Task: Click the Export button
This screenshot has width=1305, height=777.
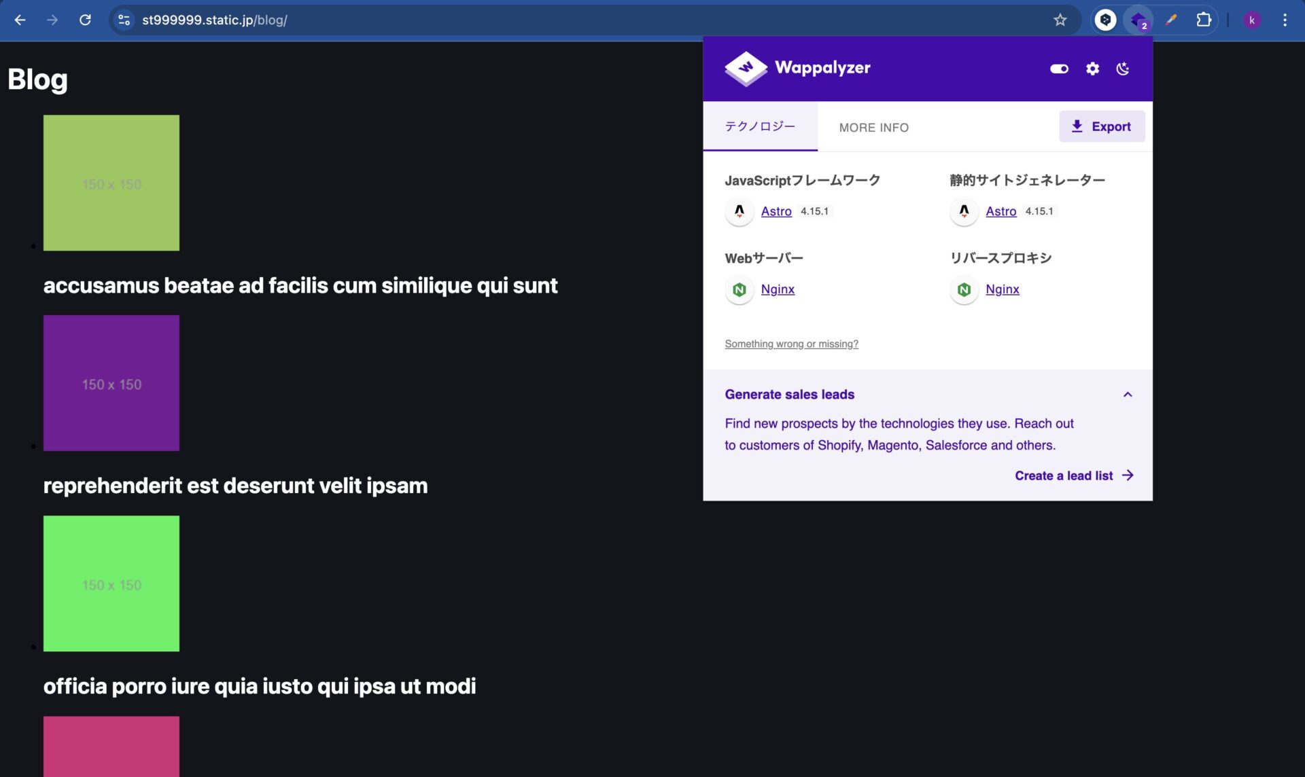Action: tap(1102, 126)
